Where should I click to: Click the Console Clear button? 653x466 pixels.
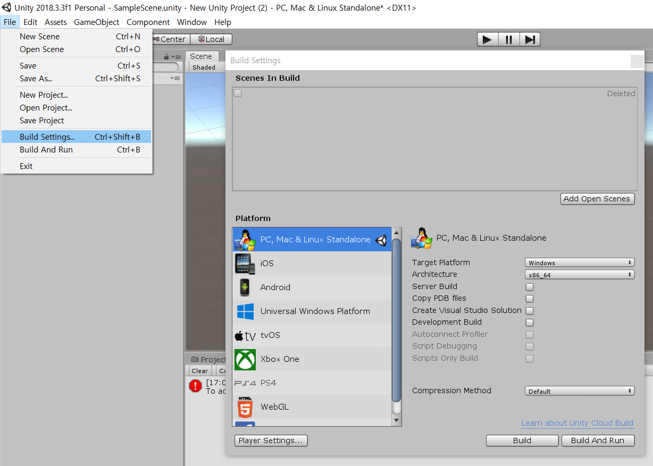200,371
